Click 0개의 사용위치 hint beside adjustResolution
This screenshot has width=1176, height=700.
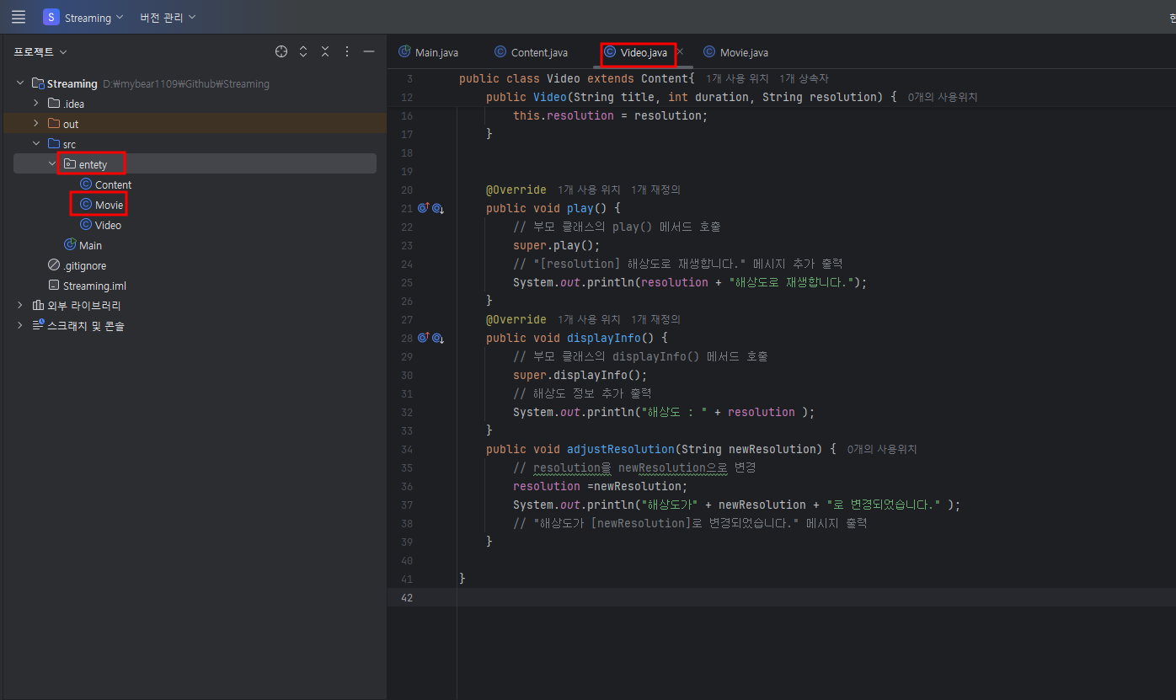coord(882,449)
